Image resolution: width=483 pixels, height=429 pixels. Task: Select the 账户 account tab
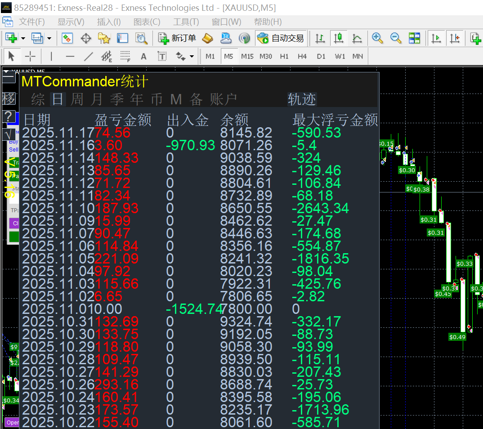point(224,99)
